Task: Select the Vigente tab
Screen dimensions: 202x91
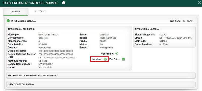Action: point(16,12)
